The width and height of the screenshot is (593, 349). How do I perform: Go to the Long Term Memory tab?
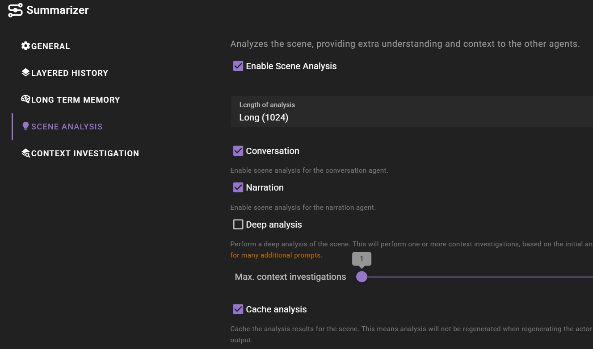[x=76, y=100]
